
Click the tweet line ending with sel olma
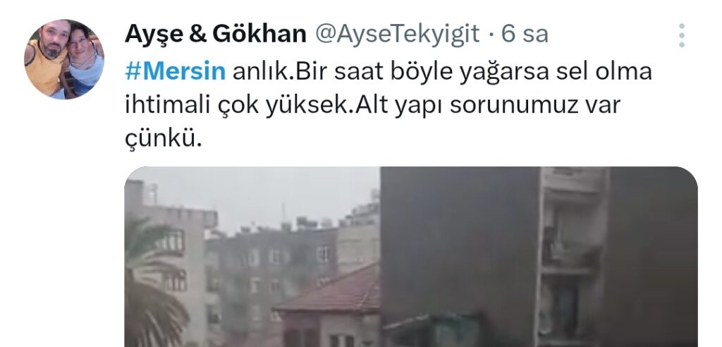[388, 73]
